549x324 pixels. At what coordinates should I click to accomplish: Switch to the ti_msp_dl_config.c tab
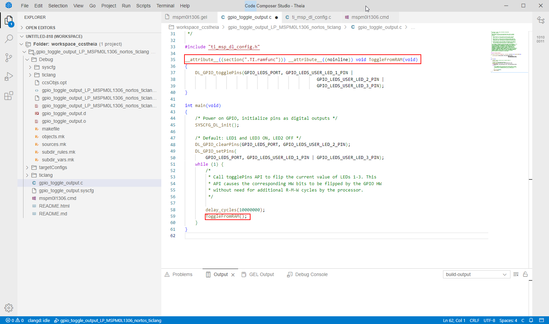pos(311,17)
